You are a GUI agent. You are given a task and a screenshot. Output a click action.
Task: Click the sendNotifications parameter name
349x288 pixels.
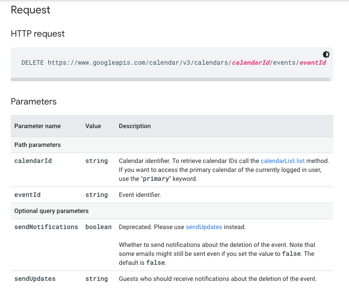click(x=46, y=227)
